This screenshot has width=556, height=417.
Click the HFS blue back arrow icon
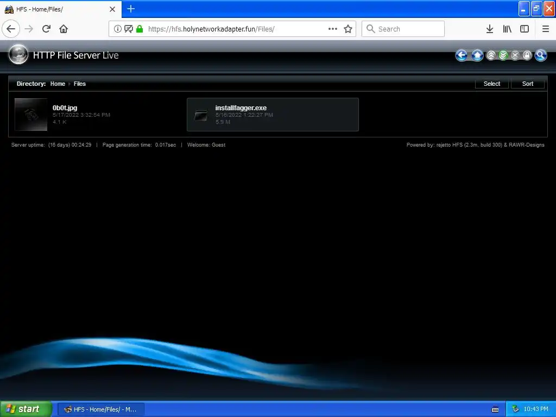coord(462,55)
